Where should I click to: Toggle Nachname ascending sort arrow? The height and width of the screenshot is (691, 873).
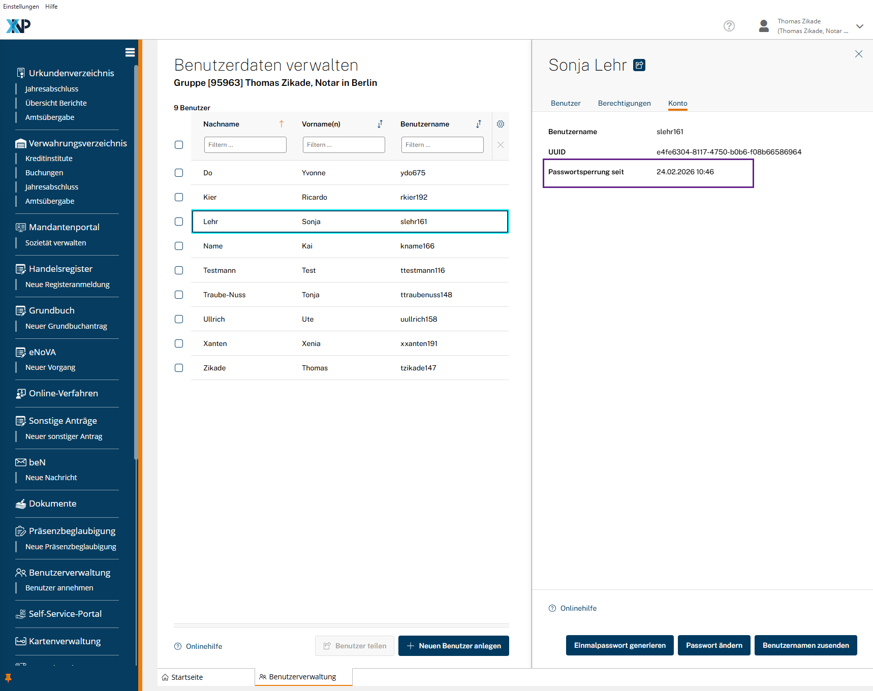coord(281,124)
